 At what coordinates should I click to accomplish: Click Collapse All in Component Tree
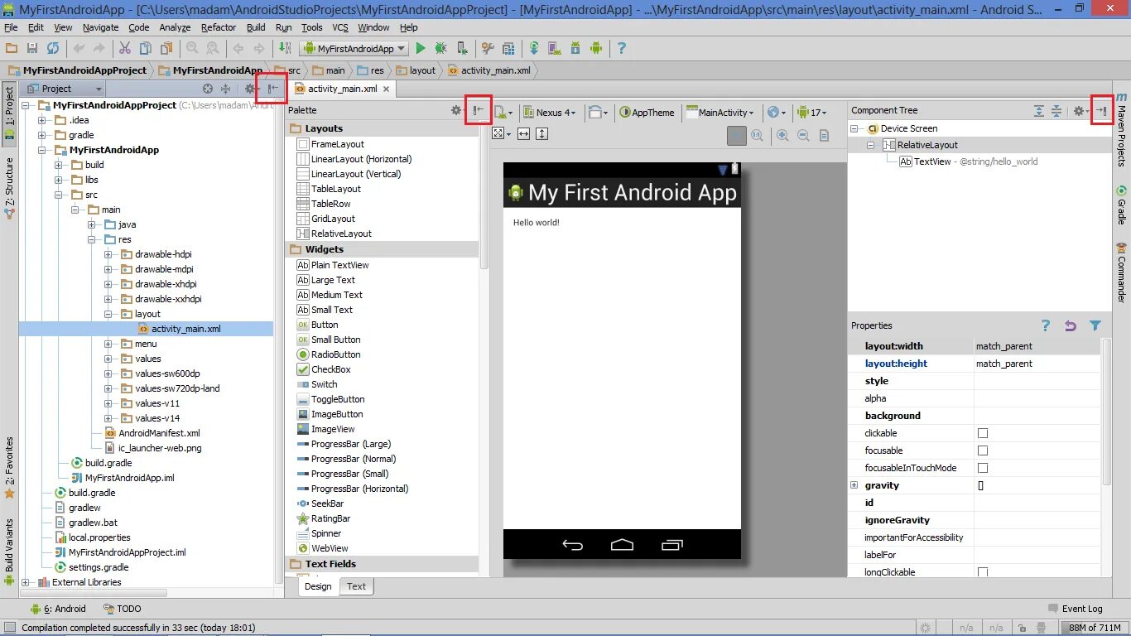click(x=1056, y=110)
